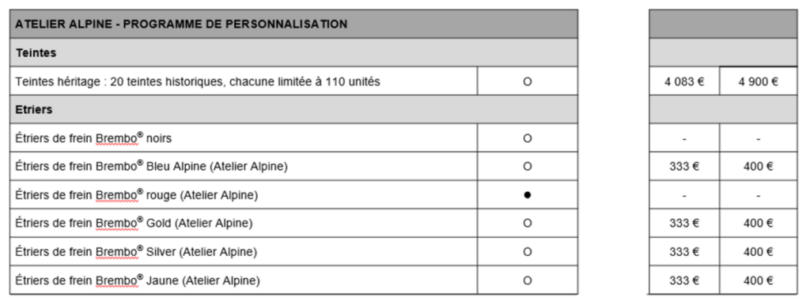Click the filled dot for rouge calipers

tap(527, 195)
